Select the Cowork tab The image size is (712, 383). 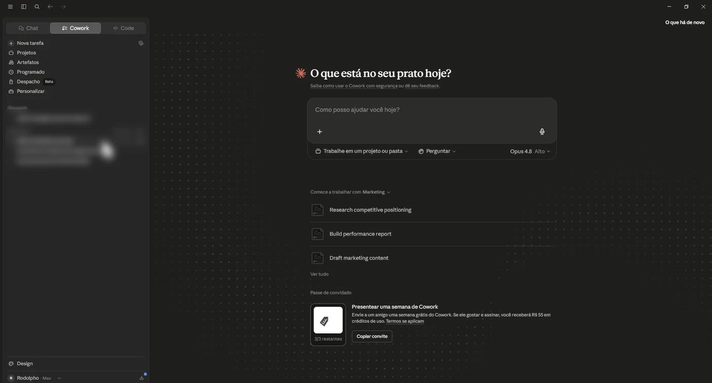76,28
